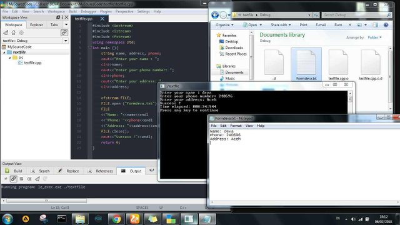Show more Explorer toolbar commands chevron
Image resolution: width=400 pixels, height=225 pixels.
[350, 25]
